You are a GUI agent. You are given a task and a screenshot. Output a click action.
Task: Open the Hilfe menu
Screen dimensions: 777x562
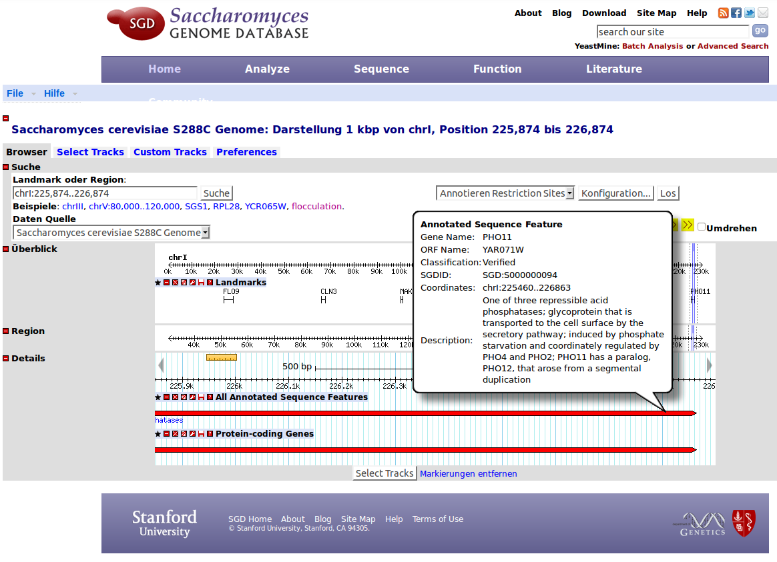click(x=54, y=93)
